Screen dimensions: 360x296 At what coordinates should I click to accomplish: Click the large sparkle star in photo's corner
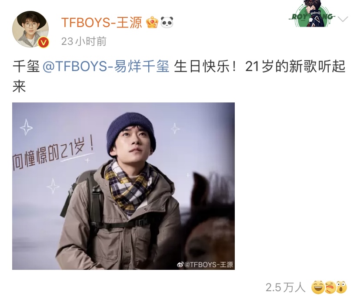pos(26,127)
